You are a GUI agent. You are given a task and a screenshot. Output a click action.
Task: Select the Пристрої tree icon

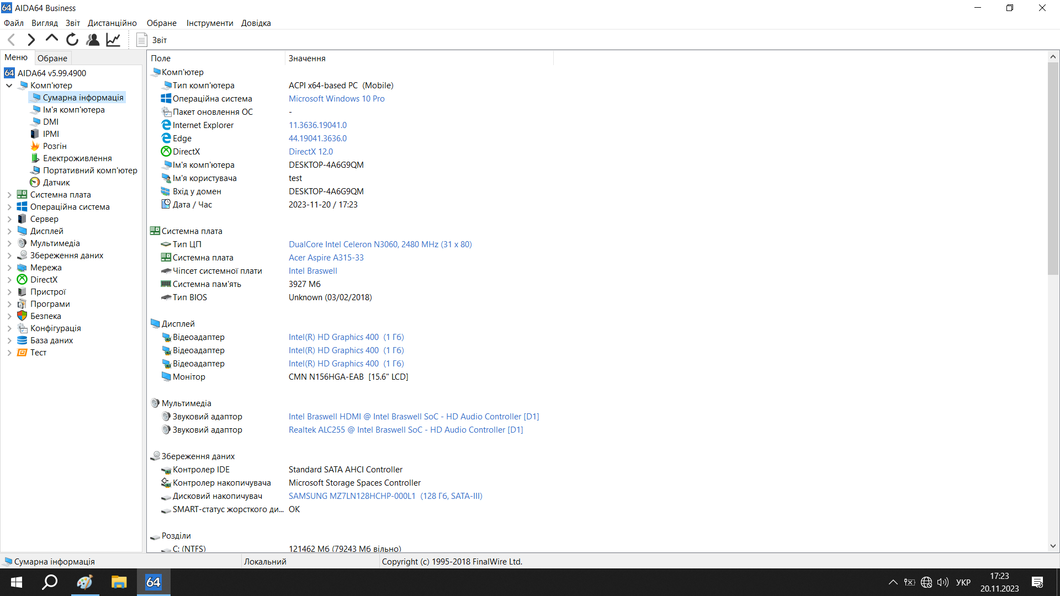coord(22,292)
